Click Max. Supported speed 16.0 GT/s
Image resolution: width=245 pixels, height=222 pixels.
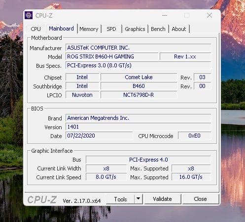(x=191, y=177)
